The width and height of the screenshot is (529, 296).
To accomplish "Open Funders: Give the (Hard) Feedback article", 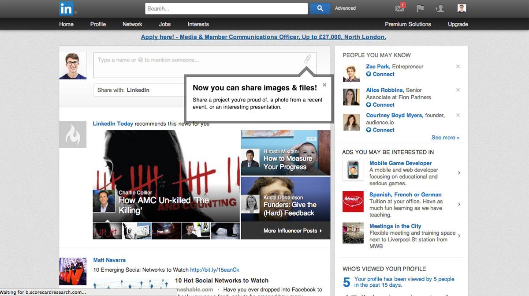I will pos(290,209).
